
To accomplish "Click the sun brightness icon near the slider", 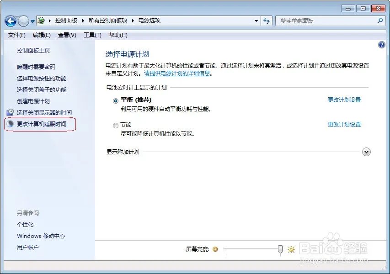I will 291,249.
